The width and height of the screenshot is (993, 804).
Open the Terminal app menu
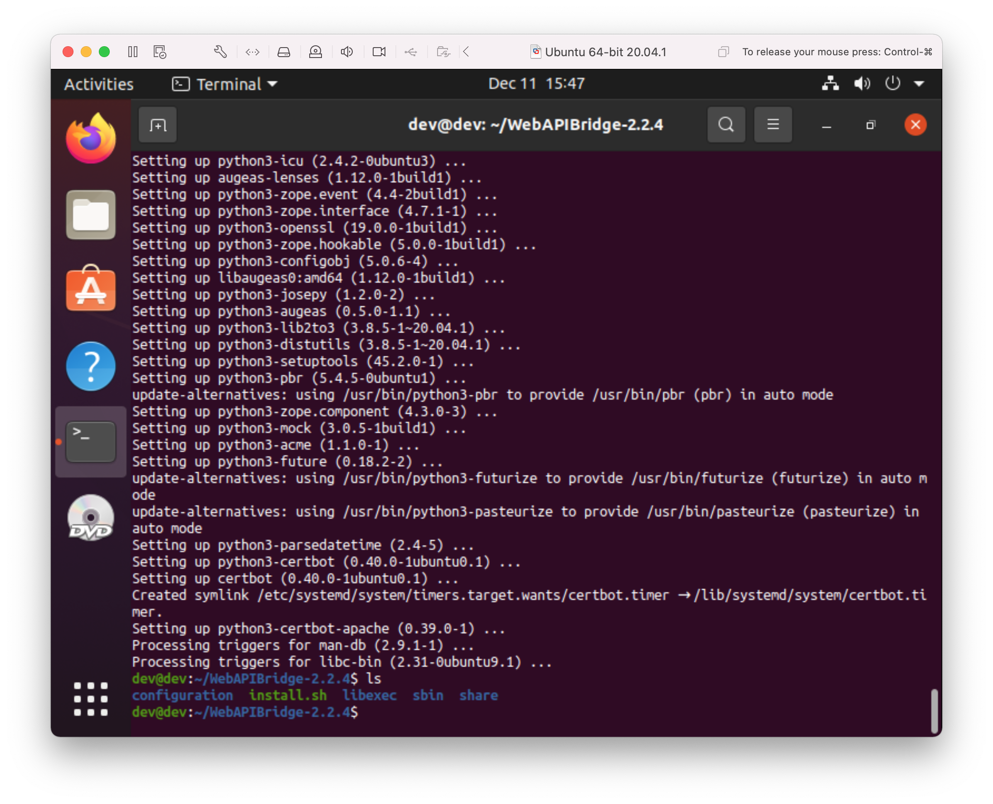[x=225, y=84]
